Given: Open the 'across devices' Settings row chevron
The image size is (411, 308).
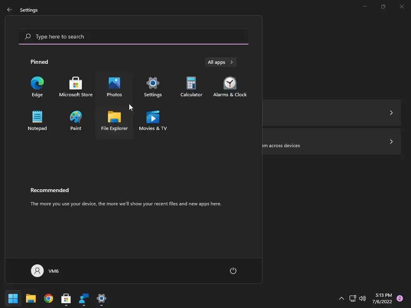Looking at the screenshot, I should pyautogui.click(x=391, y=142).
